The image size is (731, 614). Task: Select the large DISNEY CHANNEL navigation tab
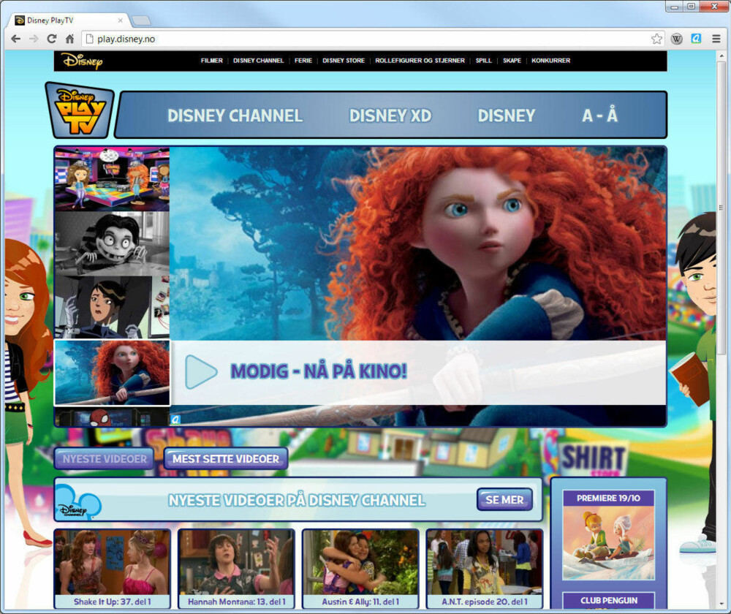point(235,115)
